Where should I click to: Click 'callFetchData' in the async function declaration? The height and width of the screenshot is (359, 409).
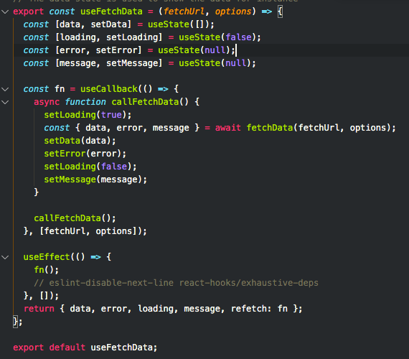click(145, 102)
